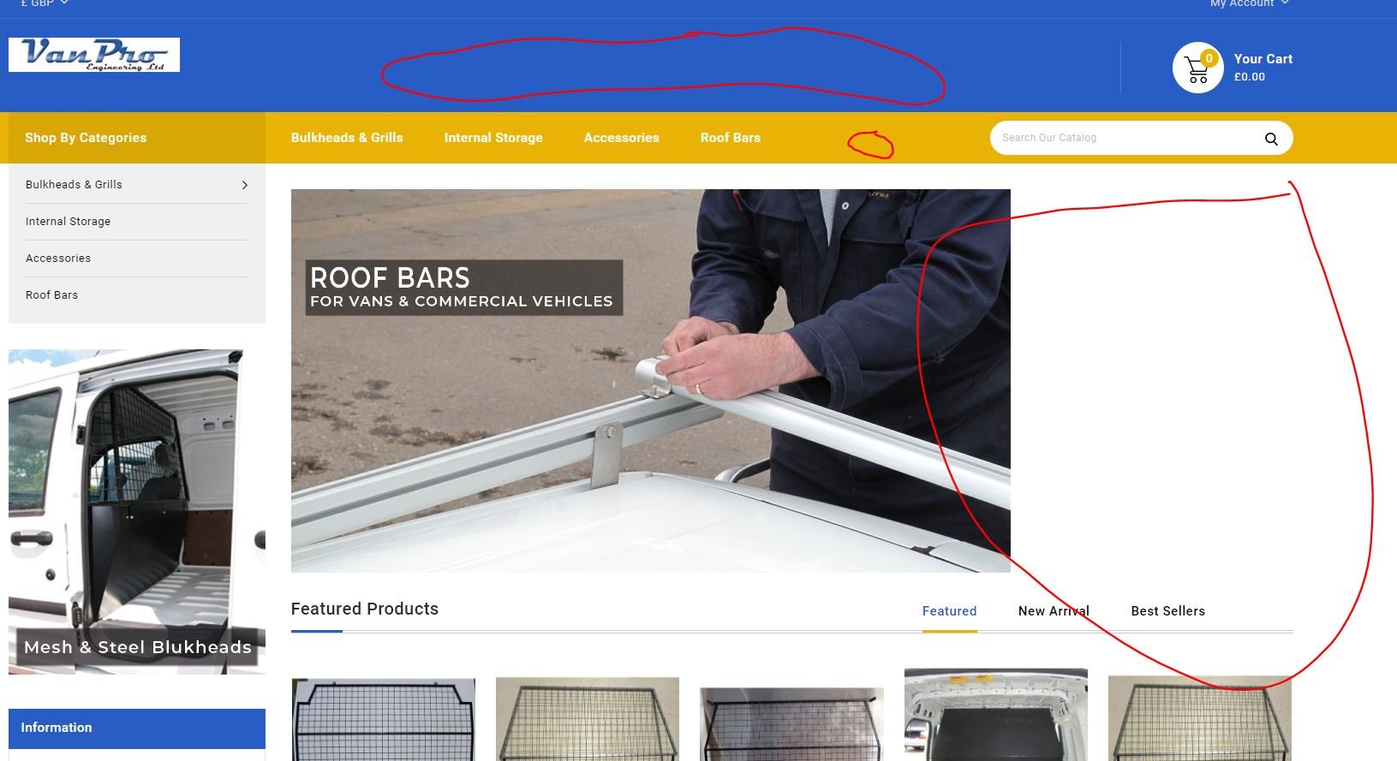Expand the Bulkheads & Grills sidebar chevron
This screenshot has height=761, width=1397.
click(245, 185)
